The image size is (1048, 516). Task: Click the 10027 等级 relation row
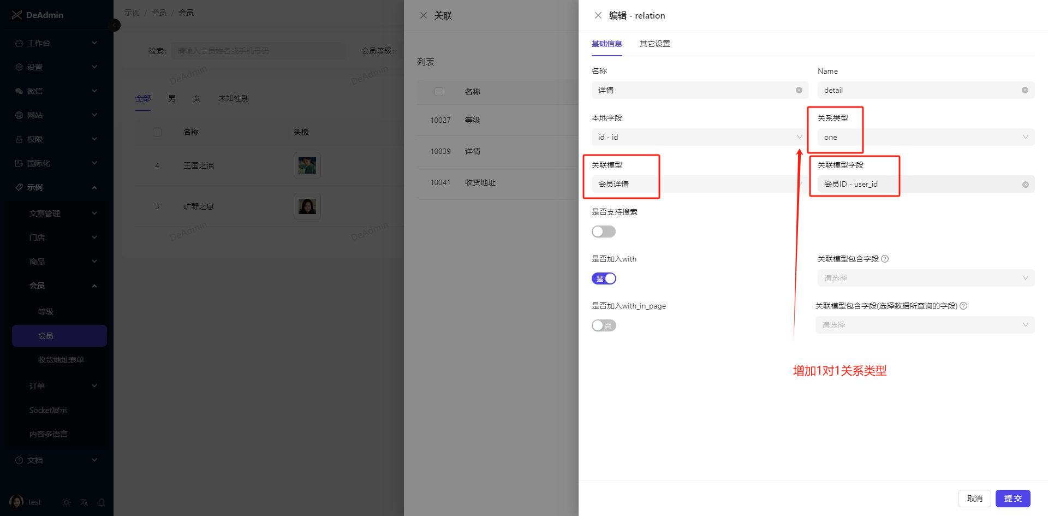498,120
